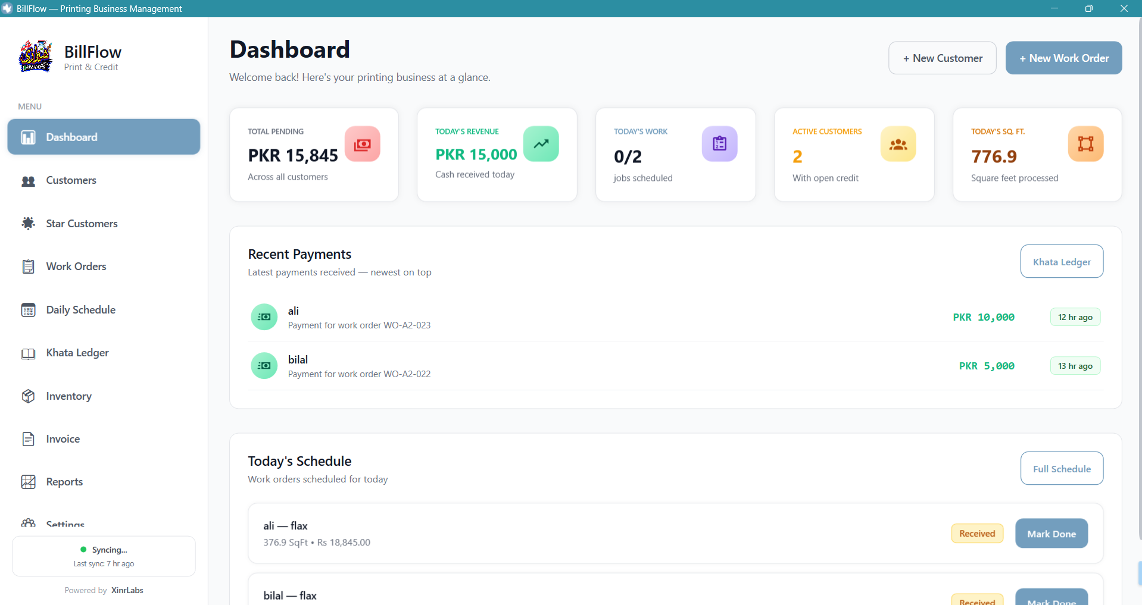Open the Full Schedule button

point(1062,469)
